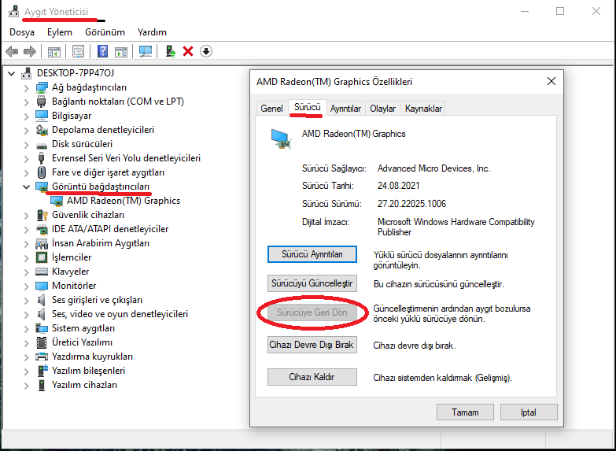Expand the IDE ATA/ATAPI denetleyiciler chevron
Image resolution: width=616 pixels, height=451 pixels.
coord(26,230)
